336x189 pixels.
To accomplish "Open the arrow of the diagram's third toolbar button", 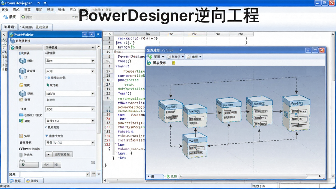I will click(x=200, y=57).
